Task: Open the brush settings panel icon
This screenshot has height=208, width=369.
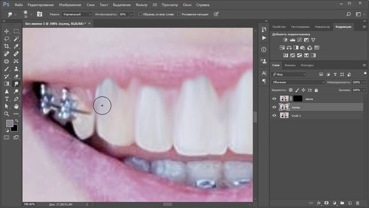Action: point(40,14)
